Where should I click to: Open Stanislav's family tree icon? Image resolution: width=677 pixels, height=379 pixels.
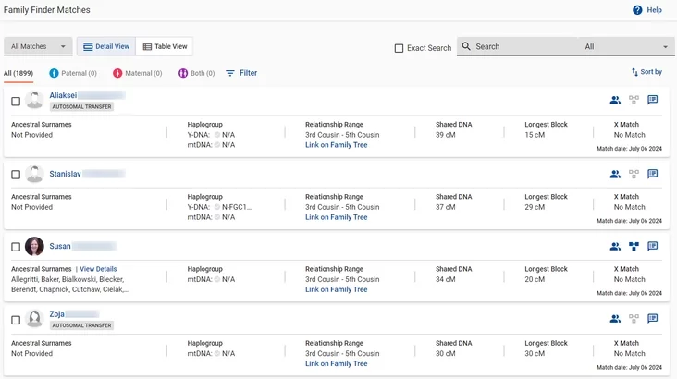[634, 174]
